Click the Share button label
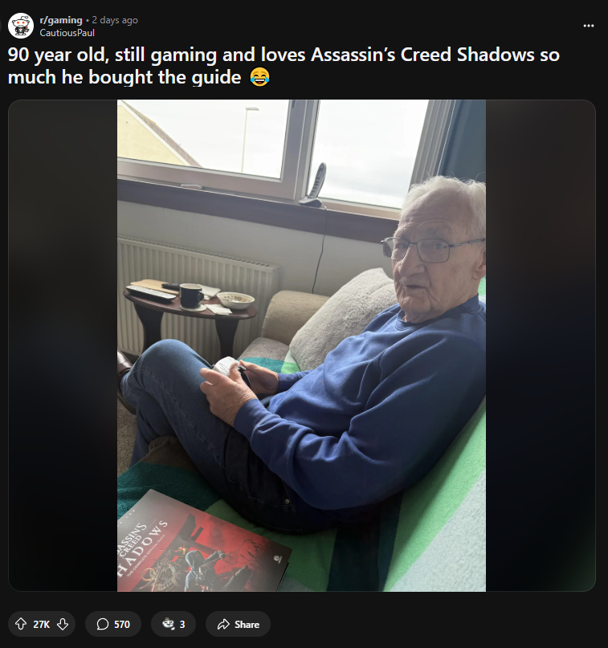The height and width of the screenshot is (648, 608). point(247,625)
